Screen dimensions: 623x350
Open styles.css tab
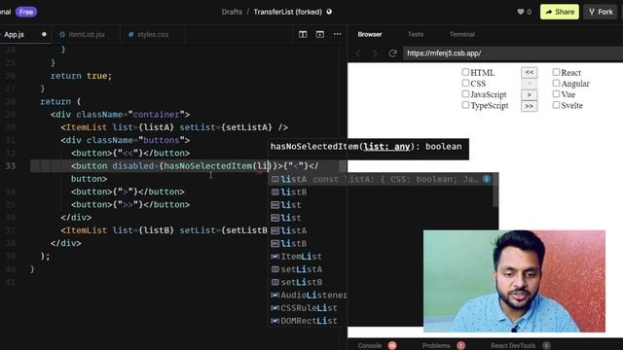pos(152,35)
